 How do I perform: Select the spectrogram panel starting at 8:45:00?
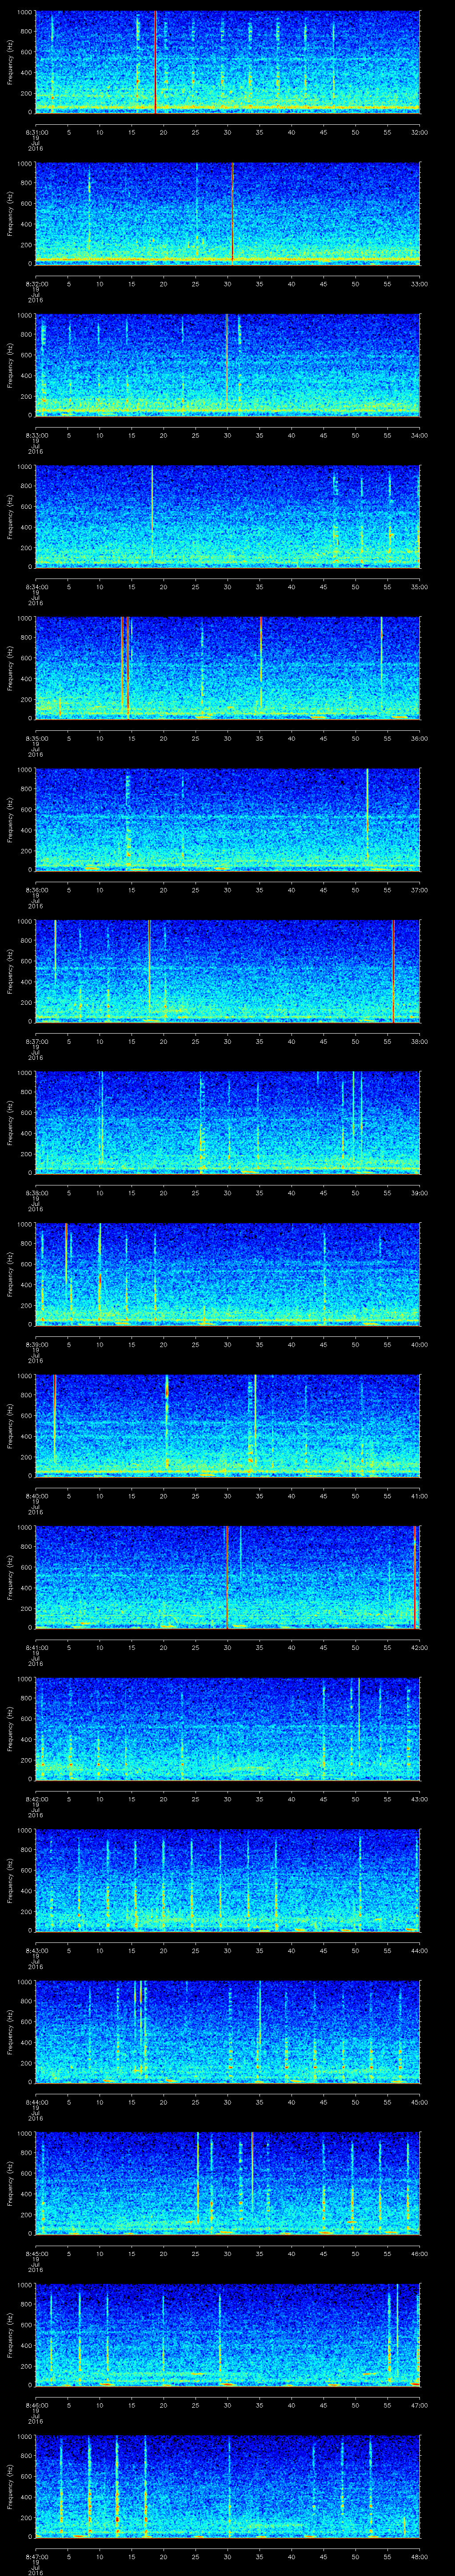click(x=227, y=2183)
